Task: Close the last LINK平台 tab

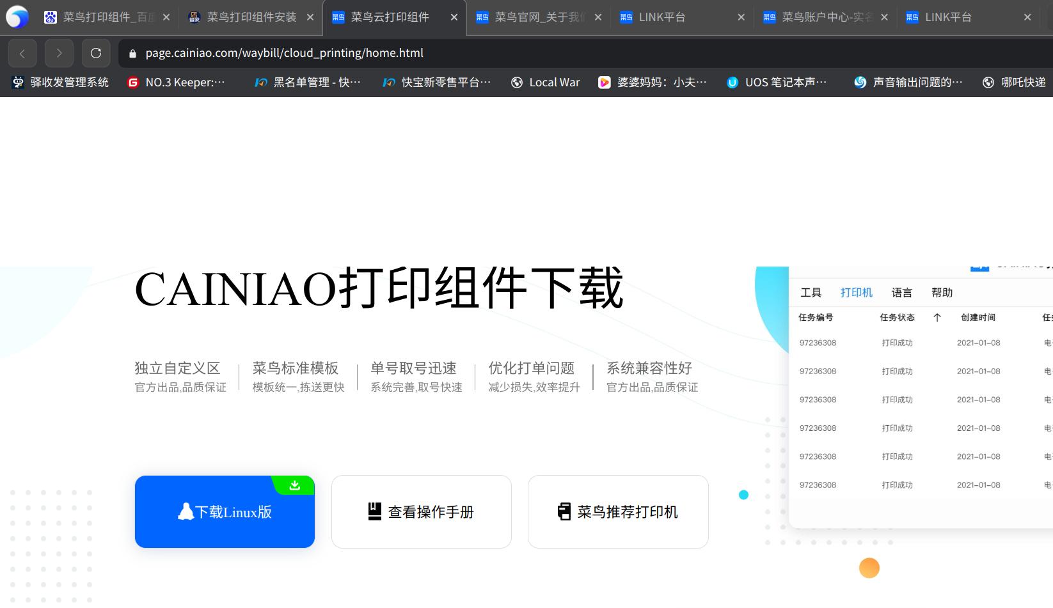Action: click(1027, 17)
